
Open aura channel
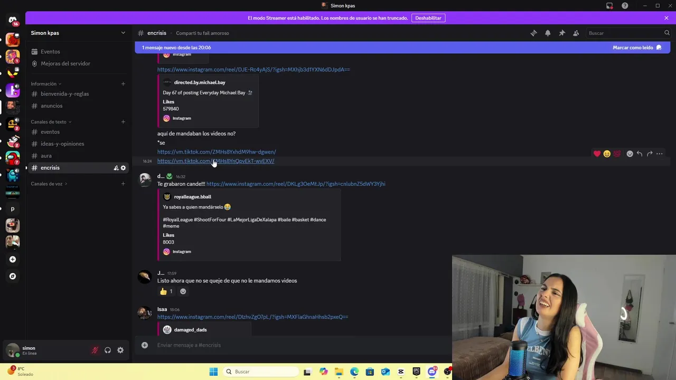[78, 156]
